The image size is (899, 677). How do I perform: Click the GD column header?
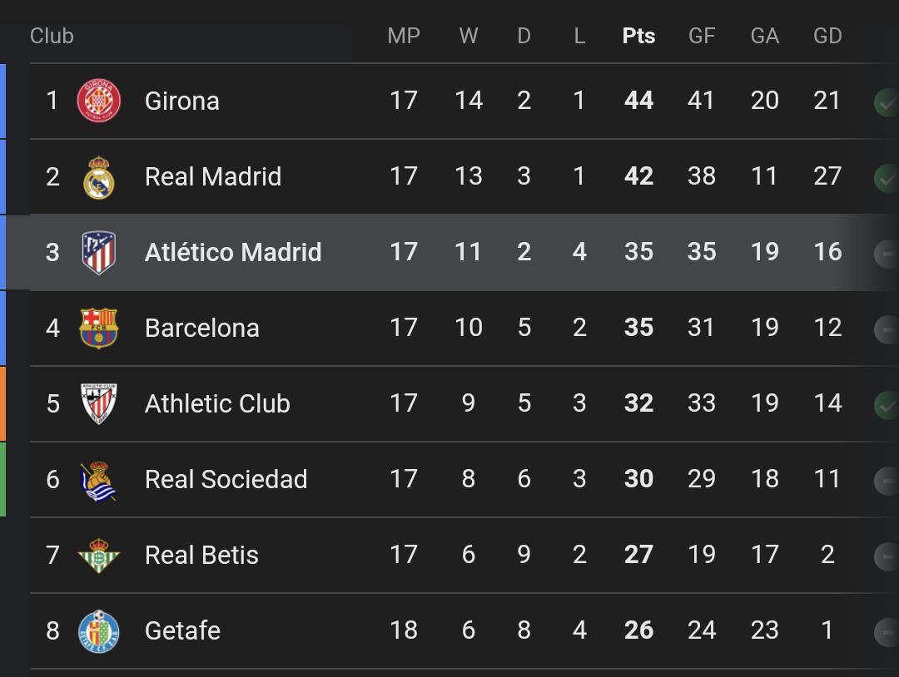pos(827,36)
